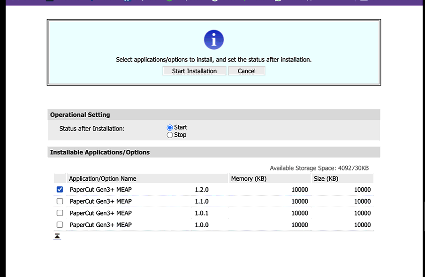425x277 pixels.
Task: Click Memory value 10000 in 1.0.1 row
Action: 299,213
